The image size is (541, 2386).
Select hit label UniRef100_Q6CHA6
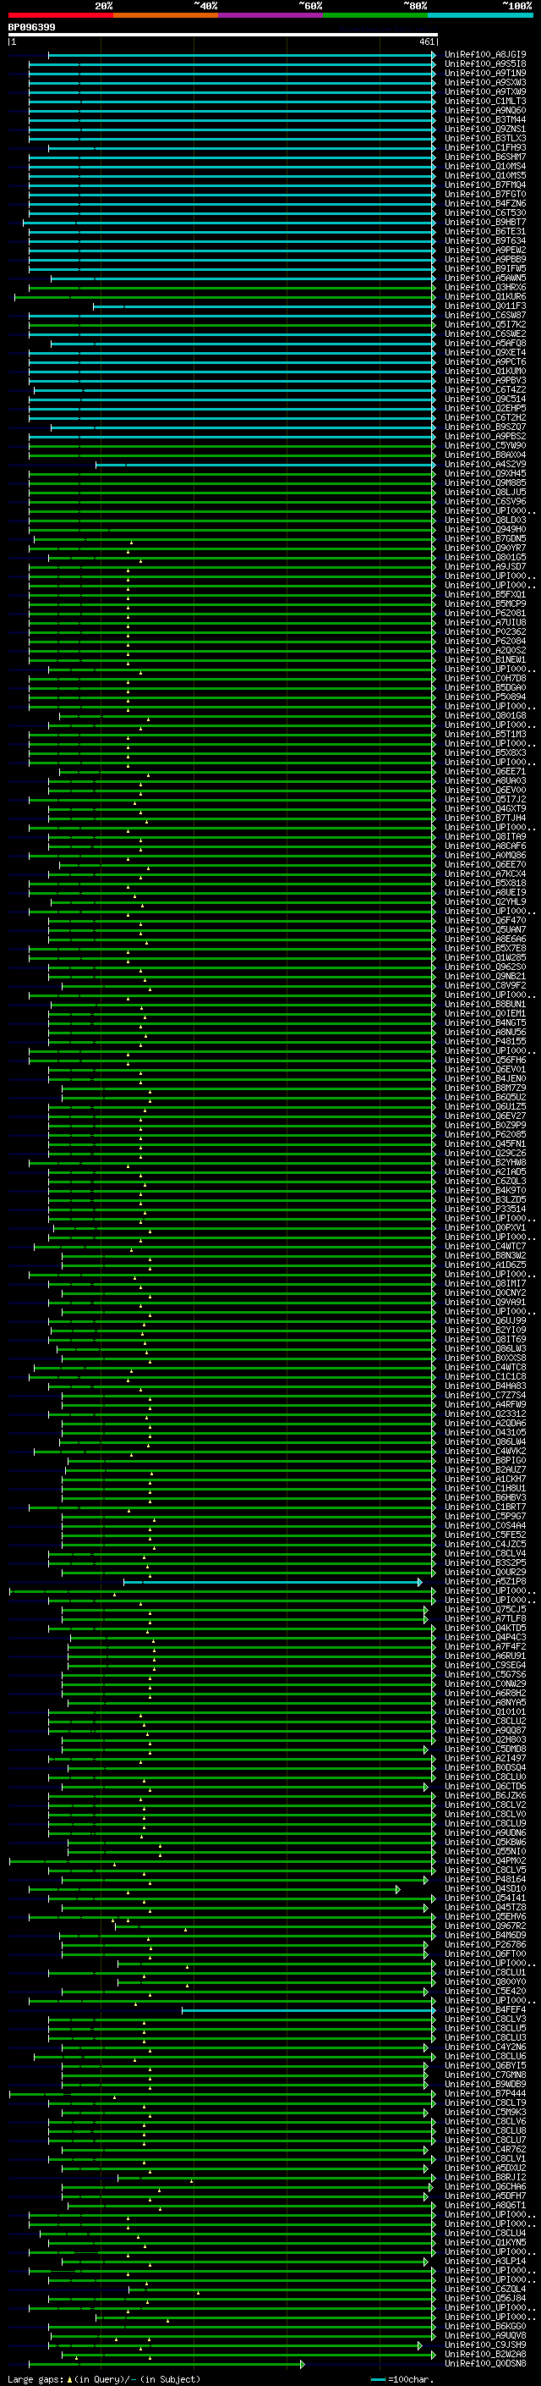(x=484, y=2187)
